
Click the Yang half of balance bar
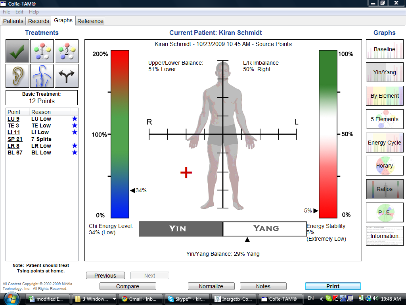coord(264,229)
